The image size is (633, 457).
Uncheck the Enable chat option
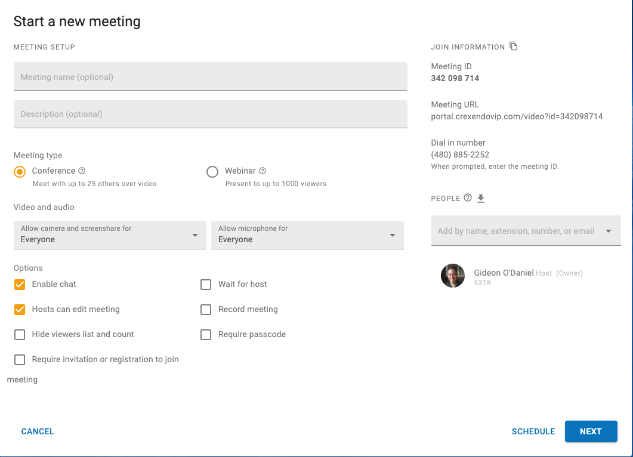point(19,285)
